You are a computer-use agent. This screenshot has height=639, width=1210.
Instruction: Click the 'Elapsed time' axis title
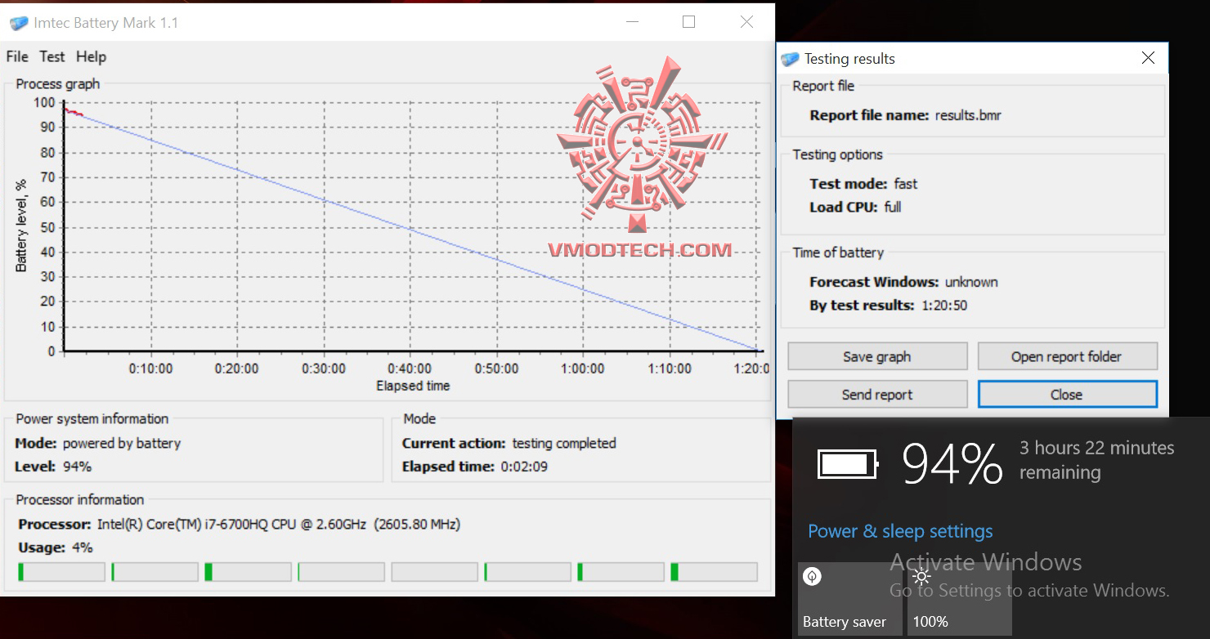pos(413,386)
